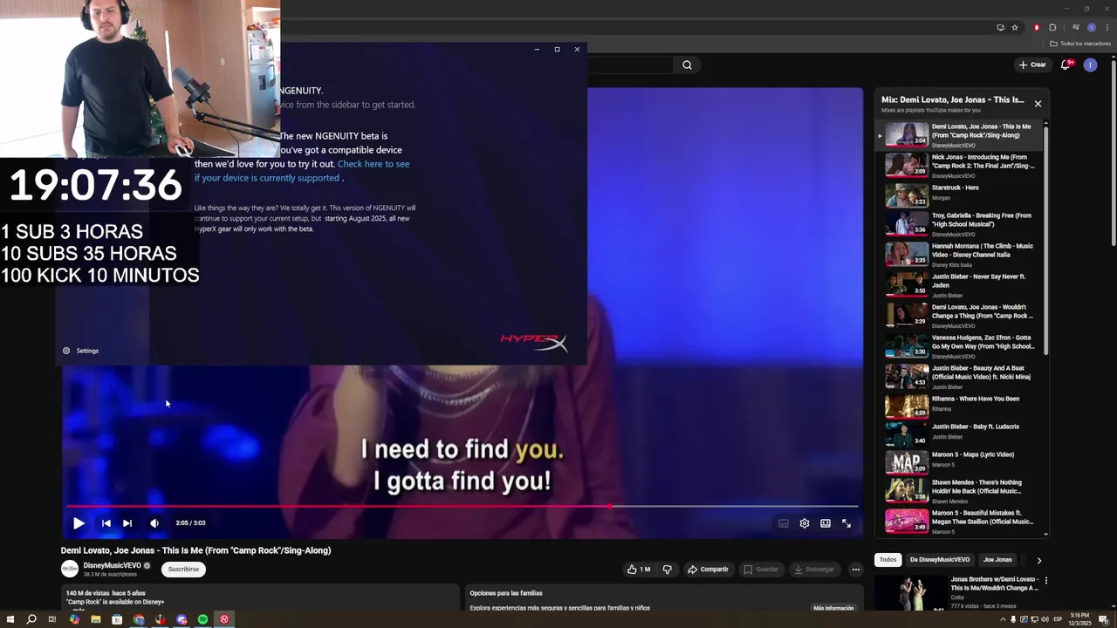Skip to next video in player
Viewport: 1117px width, 628px height.
127,523
